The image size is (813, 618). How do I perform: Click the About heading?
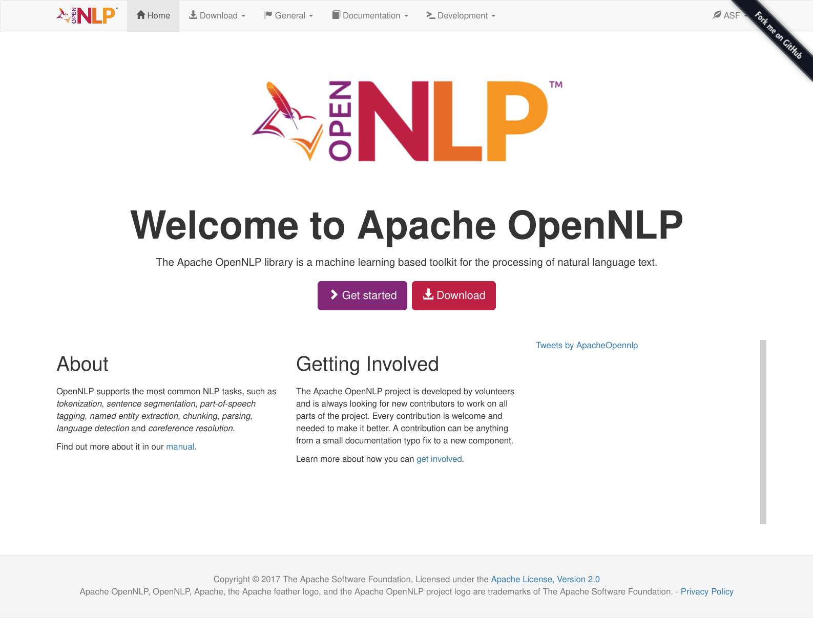(82, 364)
